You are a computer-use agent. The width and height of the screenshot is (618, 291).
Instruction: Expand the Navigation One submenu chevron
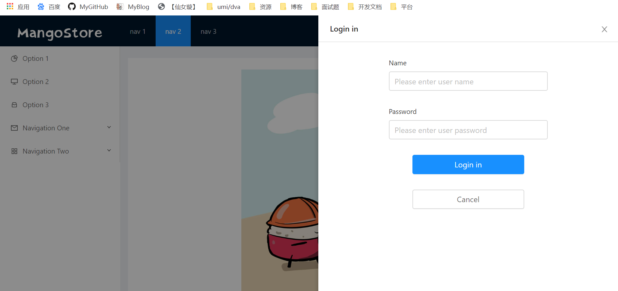pyautogui.click(x=109, y=127)
